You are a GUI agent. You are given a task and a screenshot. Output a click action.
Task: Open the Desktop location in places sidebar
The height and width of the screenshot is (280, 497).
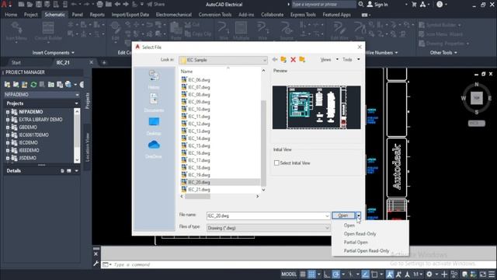[x=154, y=126]
